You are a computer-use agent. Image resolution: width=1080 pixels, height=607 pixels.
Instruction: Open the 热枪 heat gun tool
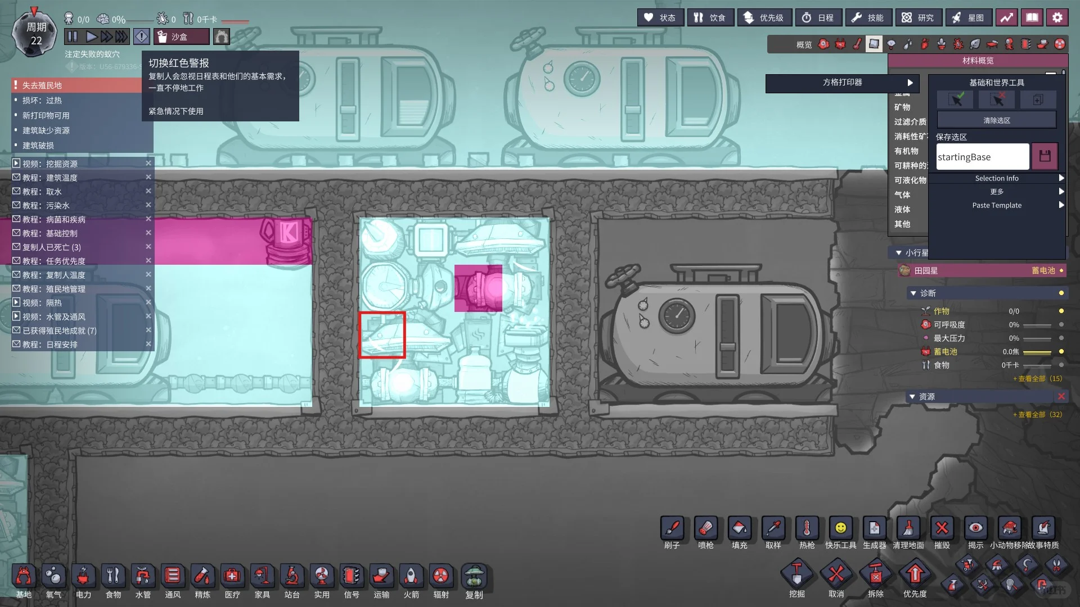pyautogui.click(x=807, y=528)
